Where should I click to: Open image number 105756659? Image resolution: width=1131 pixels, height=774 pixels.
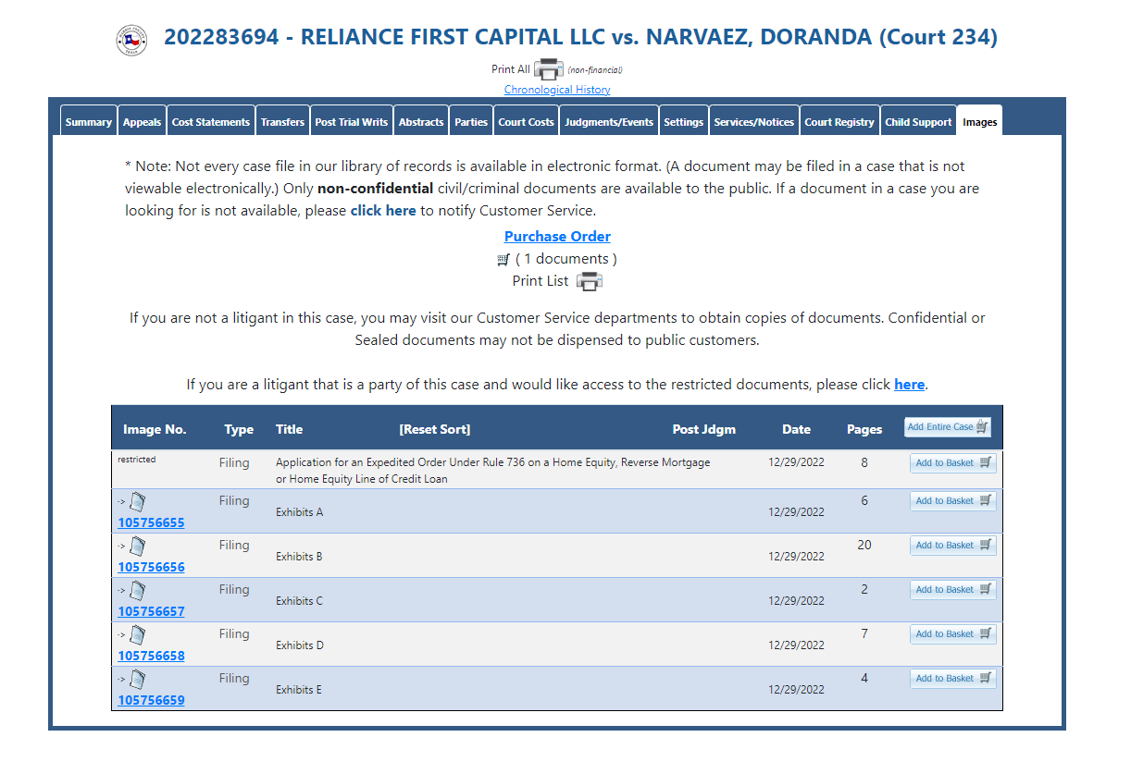coord(151,700)
